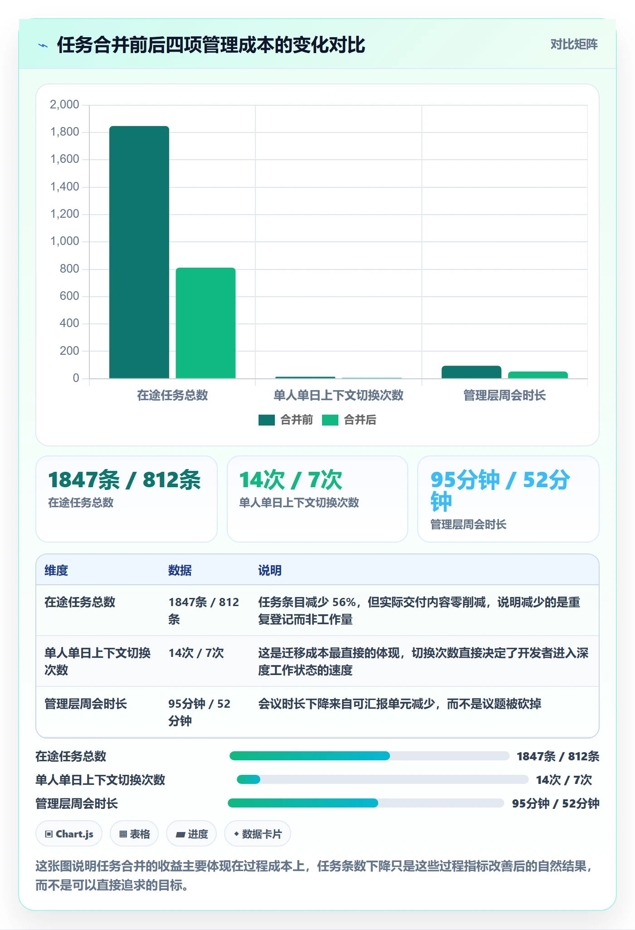Click the 合并前 bar for 管理层周会时长
Screen dimensions: 635x930
pos(471,372)
